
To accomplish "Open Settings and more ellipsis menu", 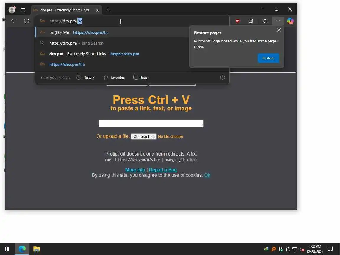I will [x=278, y=21].
